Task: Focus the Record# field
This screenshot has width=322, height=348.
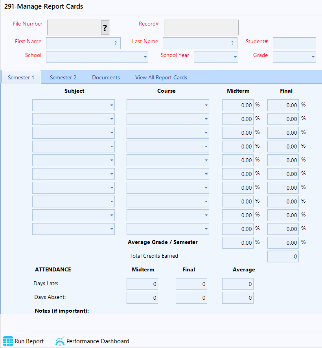Action: tap(201, 27)
